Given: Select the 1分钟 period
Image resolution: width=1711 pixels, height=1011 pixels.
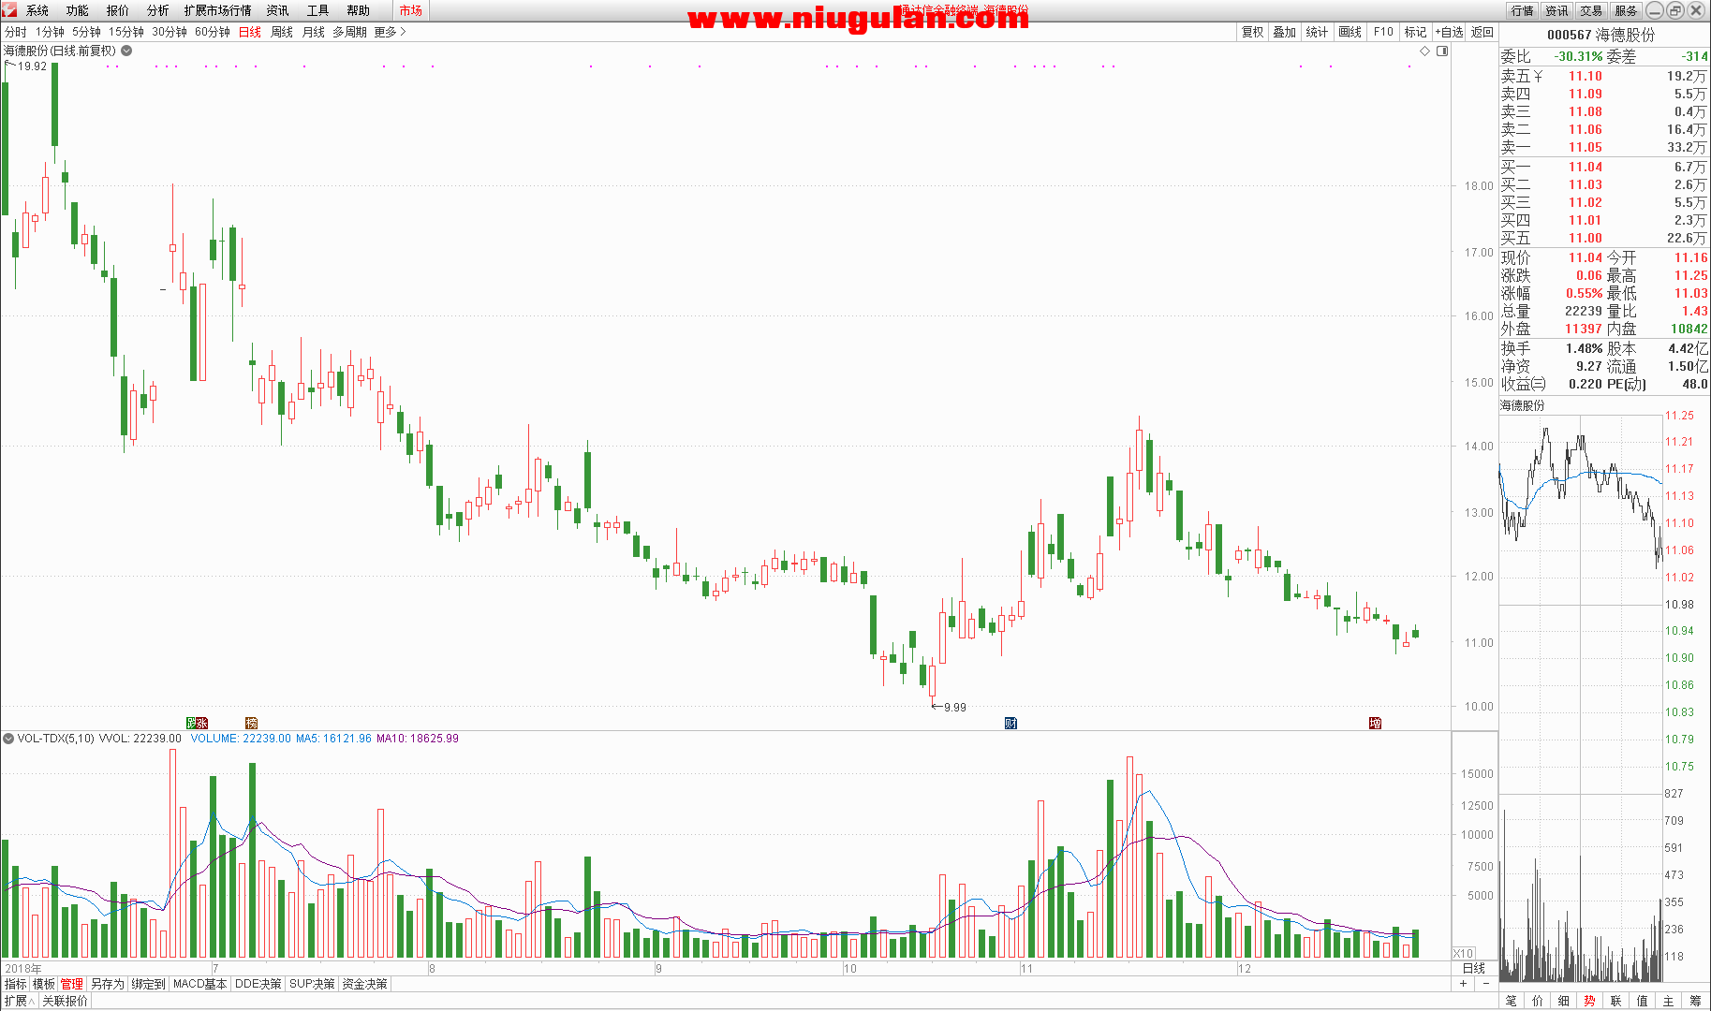Looking at the screenshot, I should (x=51, y=32).
